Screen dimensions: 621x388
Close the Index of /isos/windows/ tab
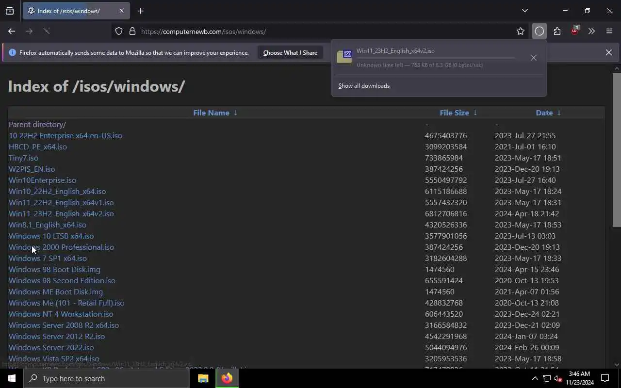(121, 11)
